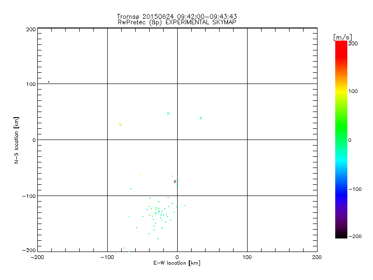
Task: Click the [m/s] unit label above color bar
Action: [x=343, y=37]
